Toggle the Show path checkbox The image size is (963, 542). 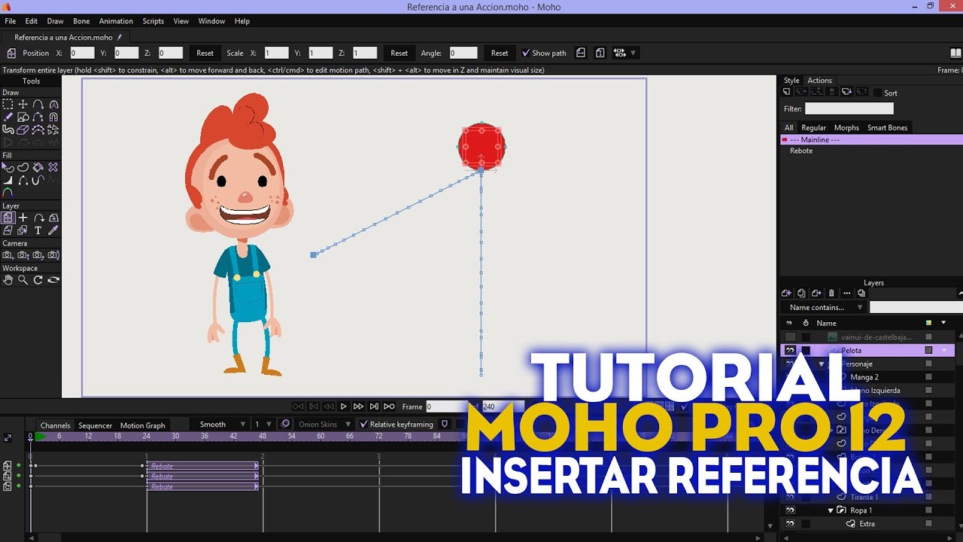pyautogui.click(x=526, y=53)
